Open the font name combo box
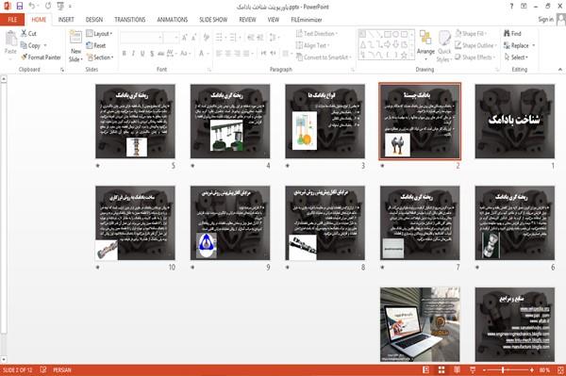Image resolution: width=566 pixels, height=376 pixels. (141, 38)
